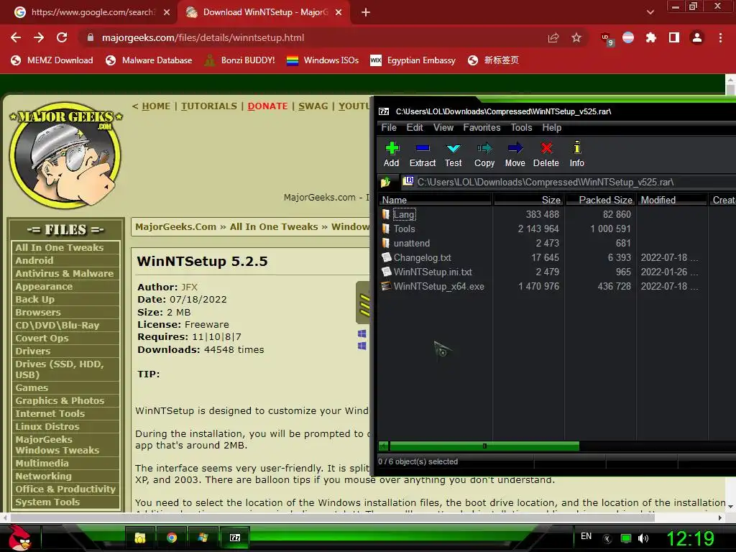Open the Antivirus & Malware category
This screenshot has width=736, height=552.
point(65,273)
